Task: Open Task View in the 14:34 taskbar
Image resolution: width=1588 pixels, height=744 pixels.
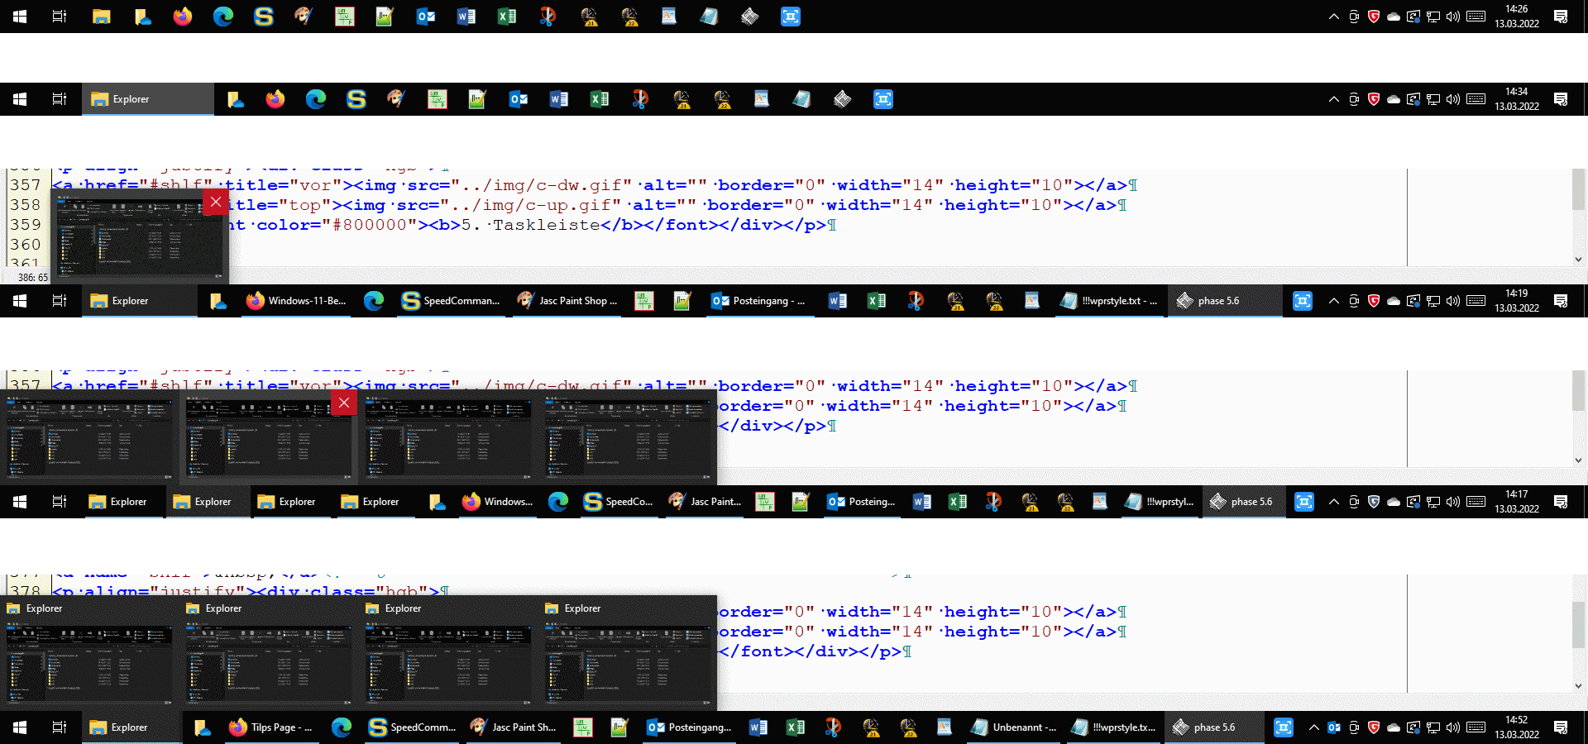Action: (60, 99)
